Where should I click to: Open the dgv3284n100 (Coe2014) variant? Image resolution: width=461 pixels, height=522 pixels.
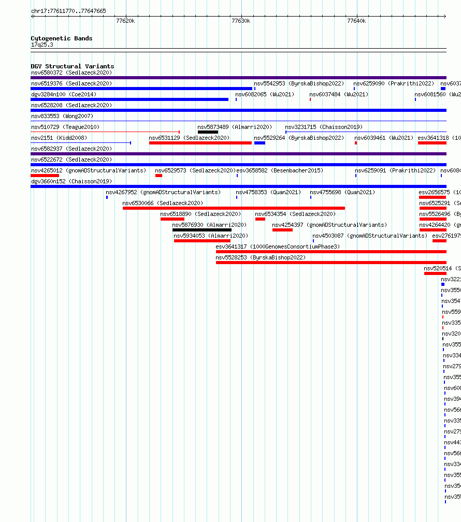64,95
